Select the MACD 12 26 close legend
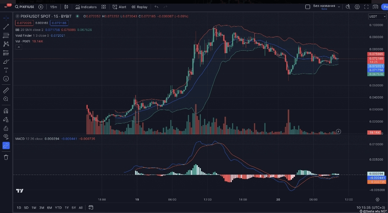This screenshot has height=213, width=388. 29,139
